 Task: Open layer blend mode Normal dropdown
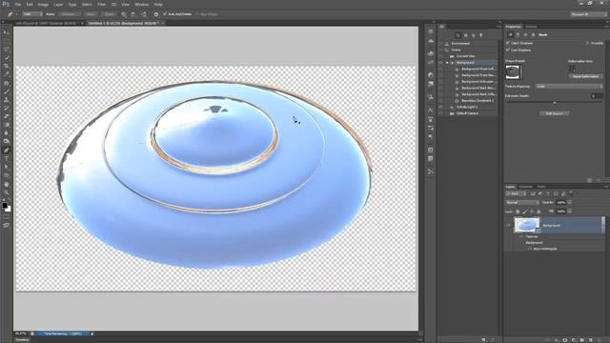tap(522, 203)
